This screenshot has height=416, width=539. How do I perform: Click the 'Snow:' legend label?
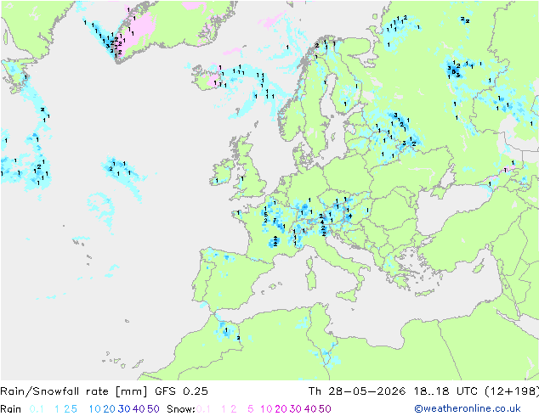[181, 409]
